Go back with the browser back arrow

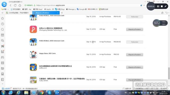point(11,5)
